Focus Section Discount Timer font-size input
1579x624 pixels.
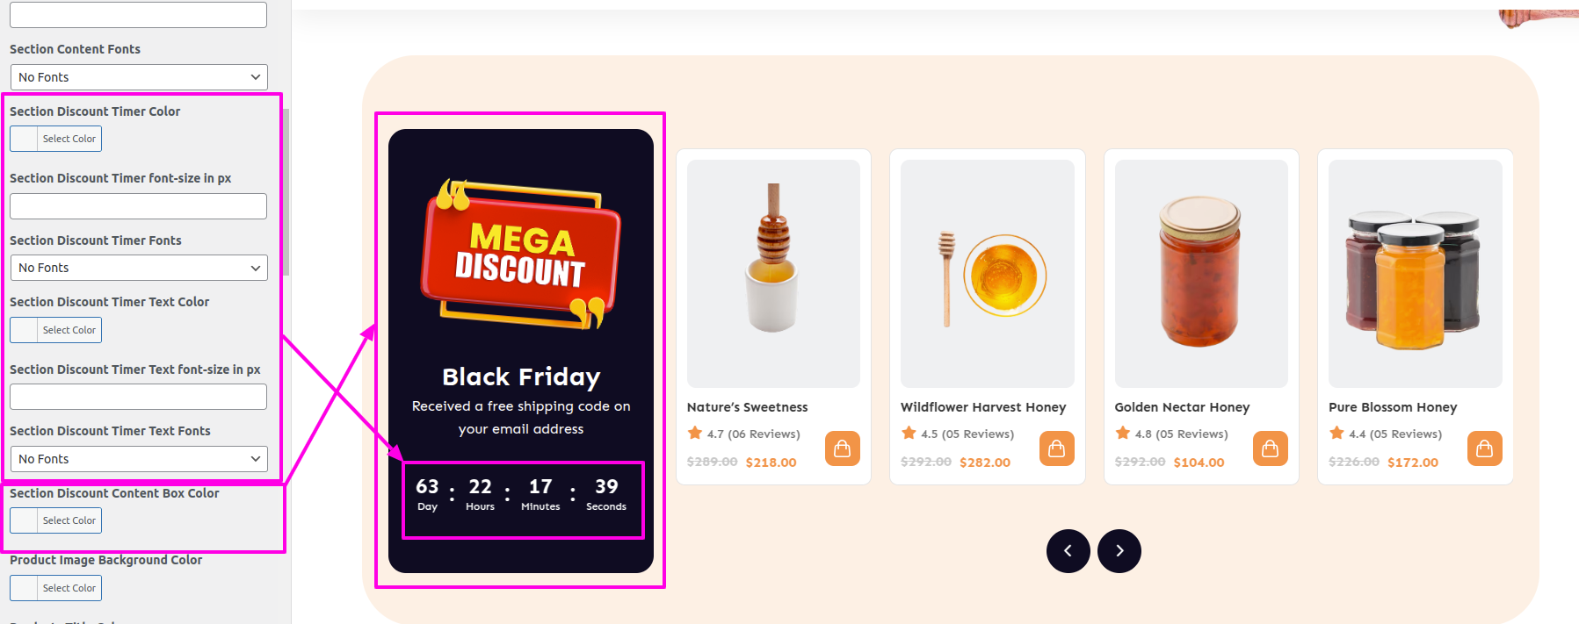coord(138,206)
